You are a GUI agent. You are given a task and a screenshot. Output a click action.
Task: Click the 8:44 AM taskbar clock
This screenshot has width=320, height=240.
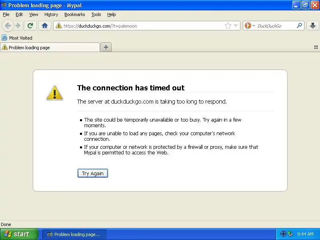point(305,234)
